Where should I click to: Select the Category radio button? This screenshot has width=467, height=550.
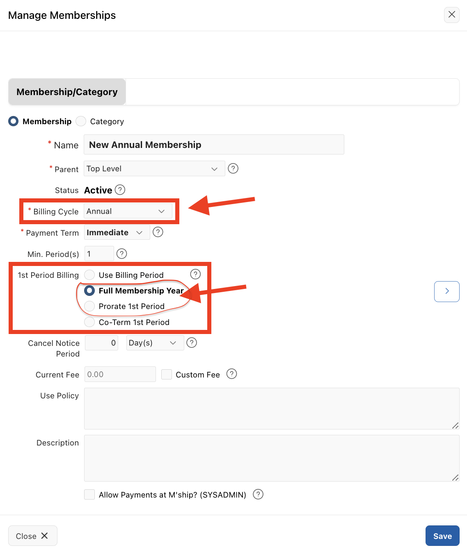81,121
